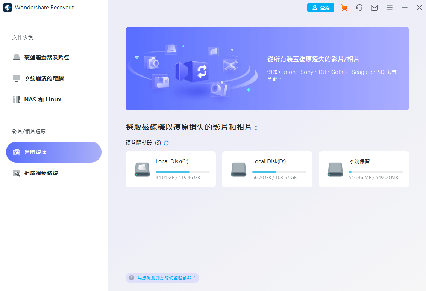
Task: Open the 無法檢測到您的硬盤驅動器？ link
Action: [166, 278]
